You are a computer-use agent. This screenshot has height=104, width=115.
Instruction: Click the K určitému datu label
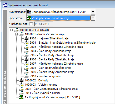[x=18, y=24]
